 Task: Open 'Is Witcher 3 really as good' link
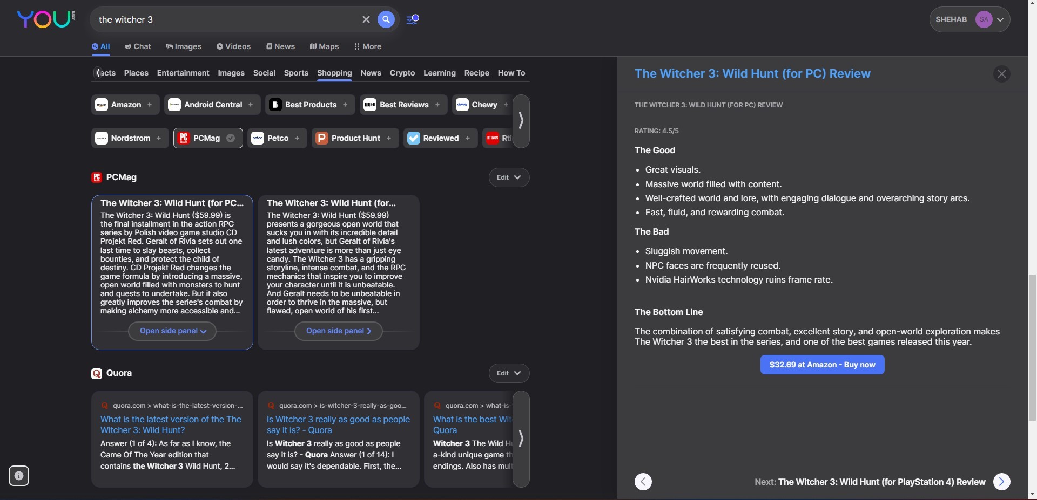(x=338, y=424)
